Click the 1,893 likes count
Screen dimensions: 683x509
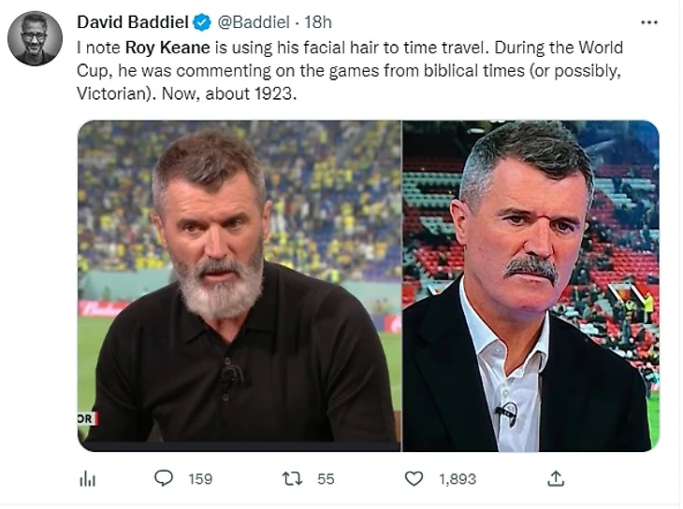point(458,479)
